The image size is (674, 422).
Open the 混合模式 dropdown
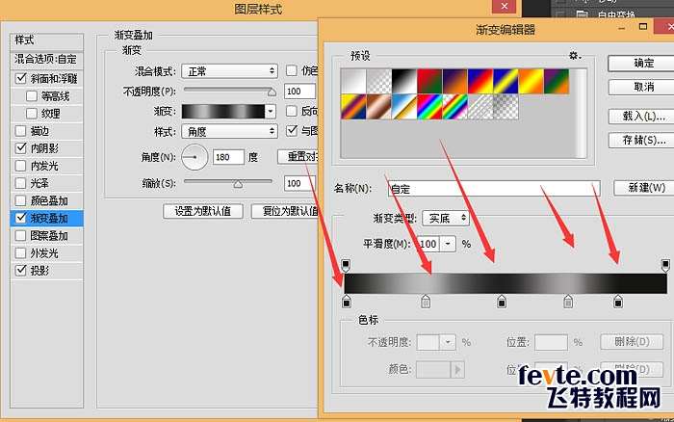coord(229,71)
